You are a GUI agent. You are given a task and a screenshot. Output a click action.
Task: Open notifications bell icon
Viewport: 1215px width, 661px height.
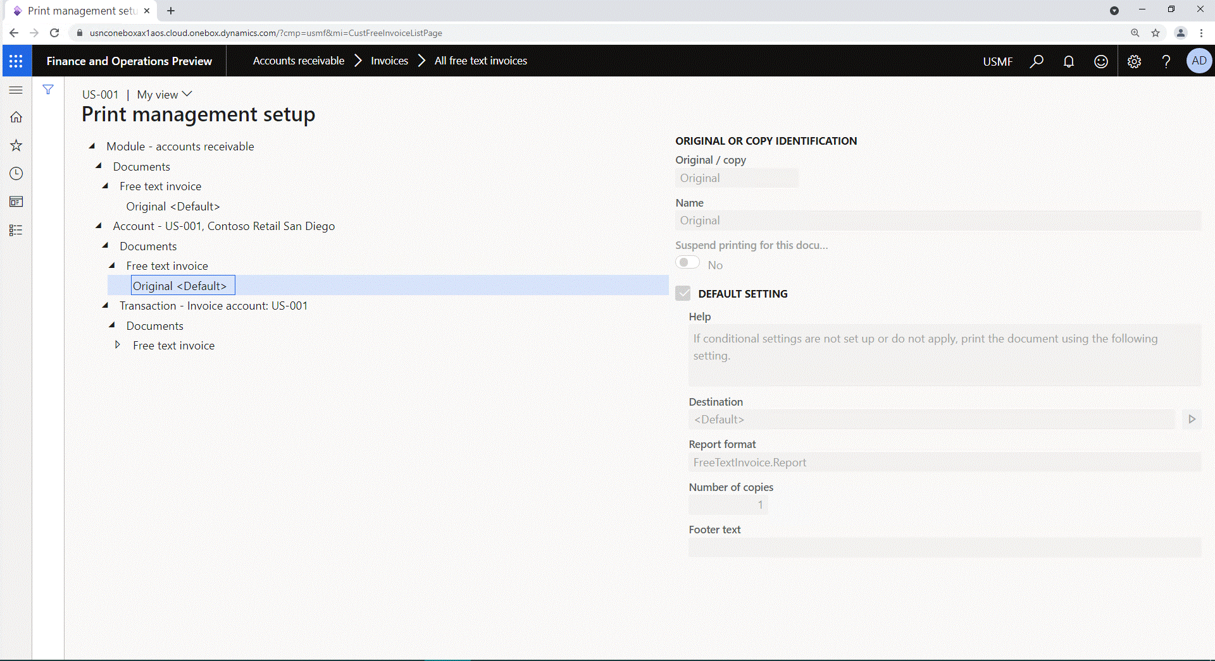pyautogui.click(x=1069, y=61)
